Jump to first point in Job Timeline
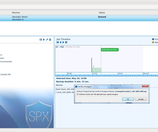This screenshot has height=132, width=158. 58,42
